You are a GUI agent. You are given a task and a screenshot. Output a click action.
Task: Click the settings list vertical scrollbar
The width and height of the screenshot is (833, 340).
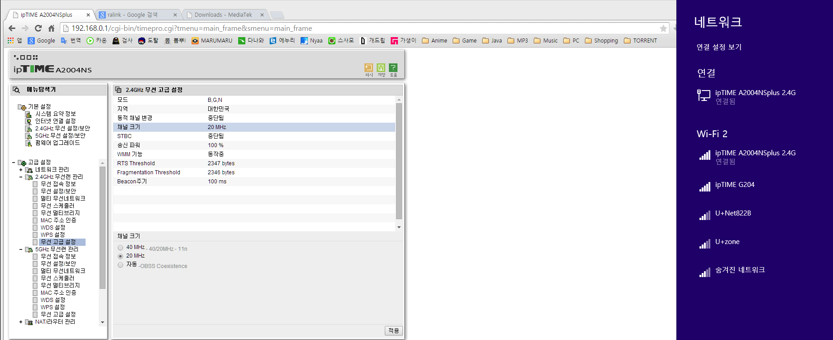399,161
